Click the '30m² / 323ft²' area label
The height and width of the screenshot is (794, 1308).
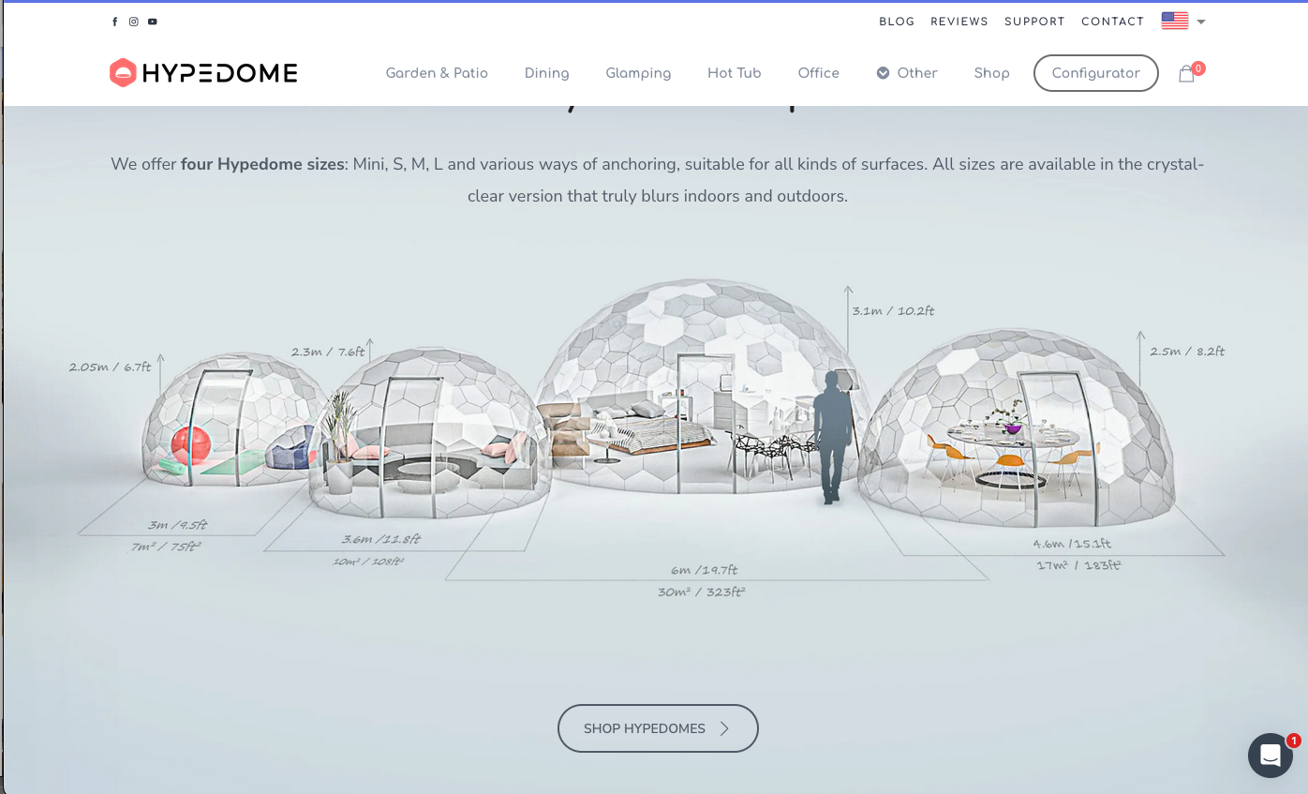click(x=702, y=592)
